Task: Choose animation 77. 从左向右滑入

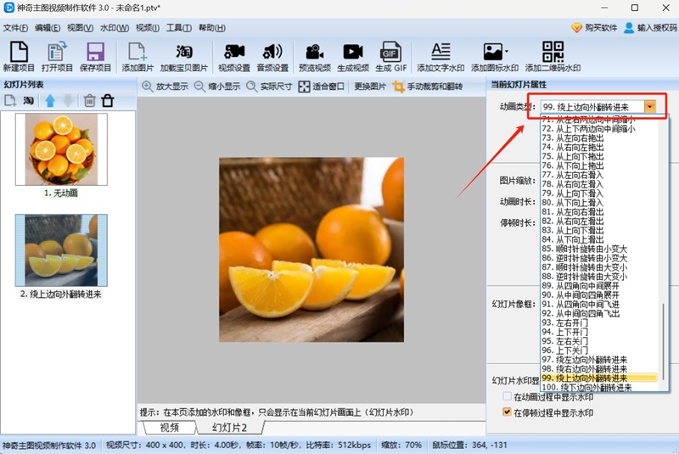Action: (x=572, y=175)
